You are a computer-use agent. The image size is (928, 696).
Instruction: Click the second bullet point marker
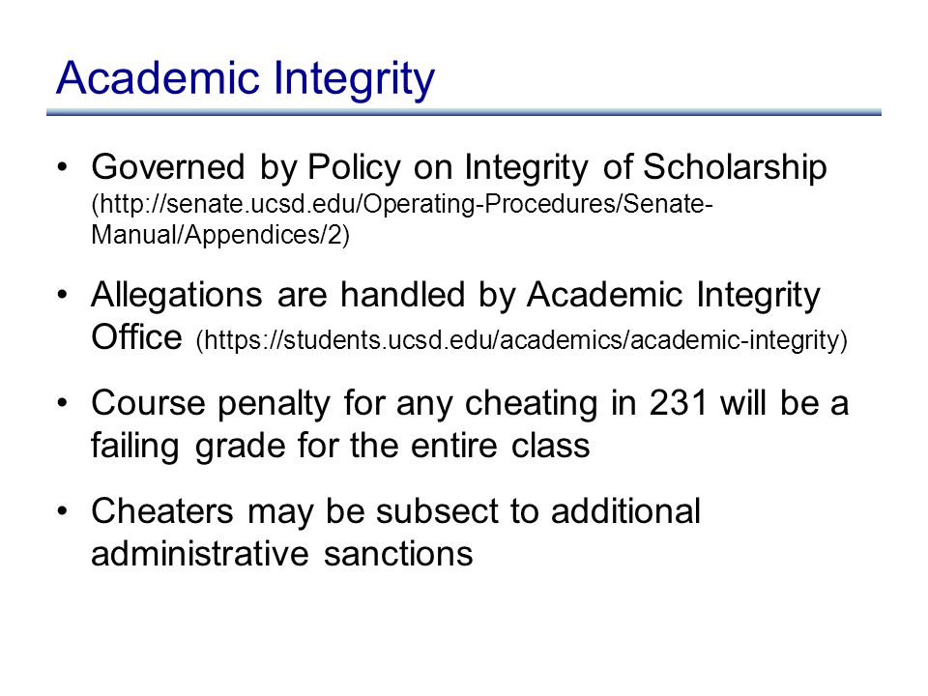(x=63, y=294)
